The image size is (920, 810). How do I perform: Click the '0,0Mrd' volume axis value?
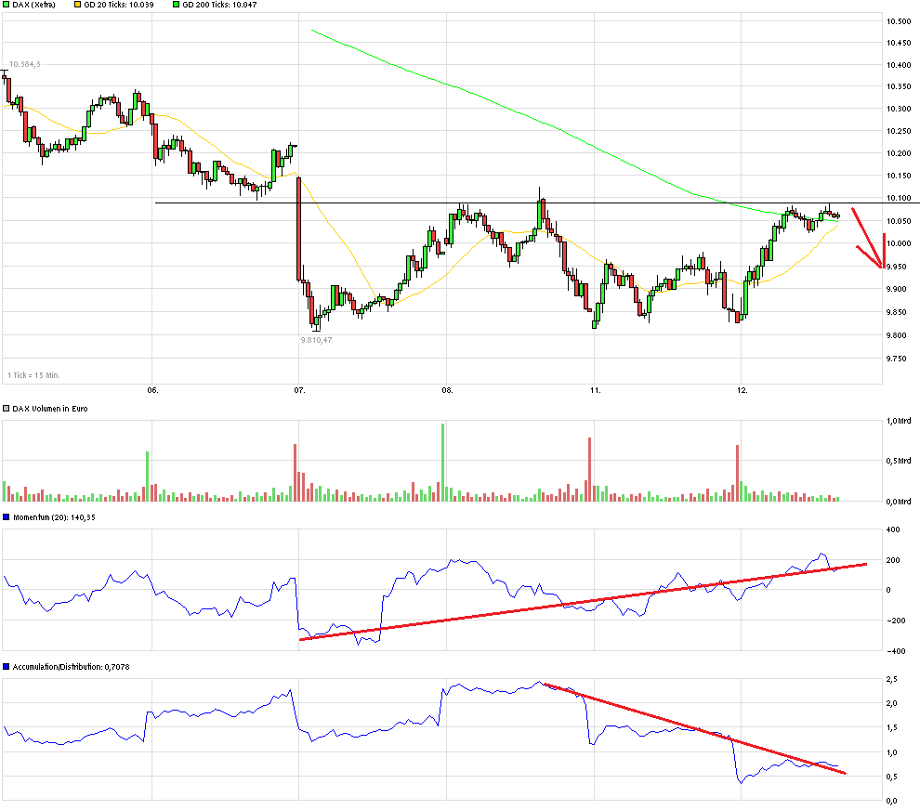pyautogui.click(x=899, y=502)
